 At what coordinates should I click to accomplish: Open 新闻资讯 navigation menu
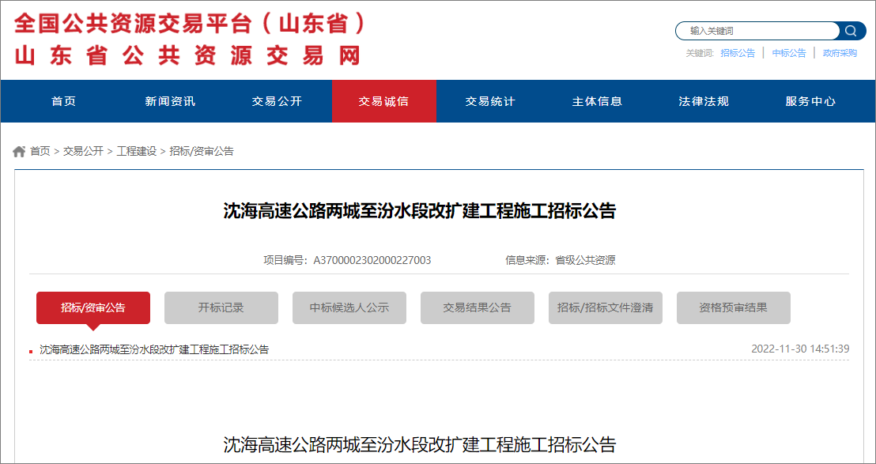170,101
